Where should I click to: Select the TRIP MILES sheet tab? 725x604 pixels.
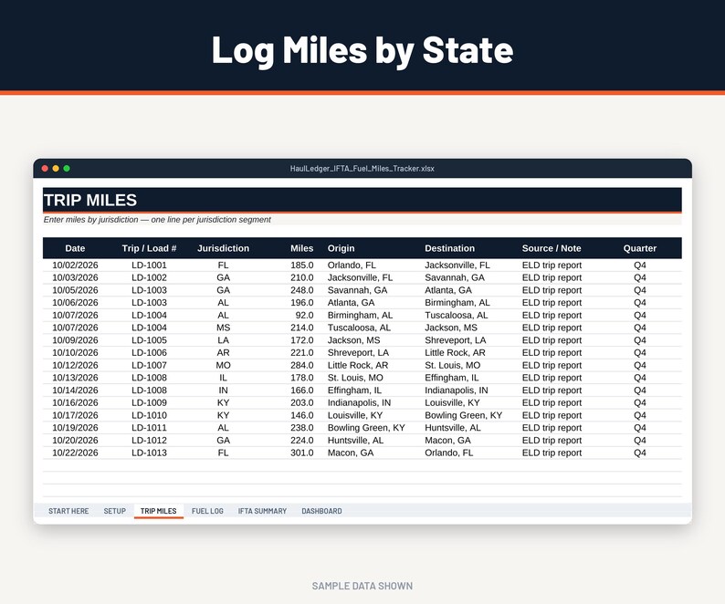coord(159,511)
